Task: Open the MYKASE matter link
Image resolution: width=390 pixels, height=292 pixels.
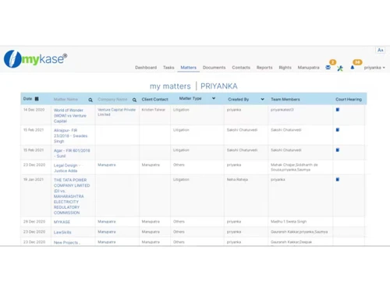Action: 62,222
